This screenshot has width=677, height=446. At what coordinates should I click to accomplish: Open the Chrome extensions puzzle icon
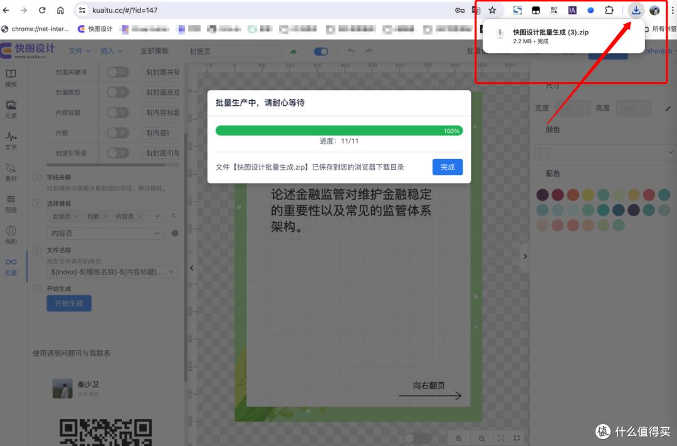[609, 10]
